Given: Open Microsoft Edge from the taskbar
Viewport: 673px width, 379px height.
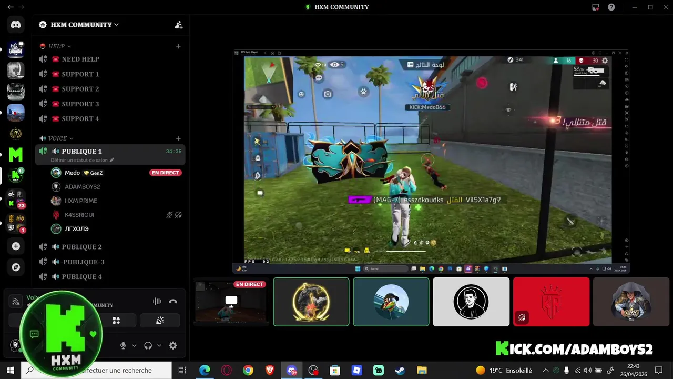Looking at the screenshot, I should coord(205,371).
